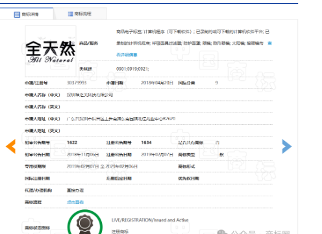Select preliminary announcement issue 1622
322x234 pixels.
tap(72, 142)
